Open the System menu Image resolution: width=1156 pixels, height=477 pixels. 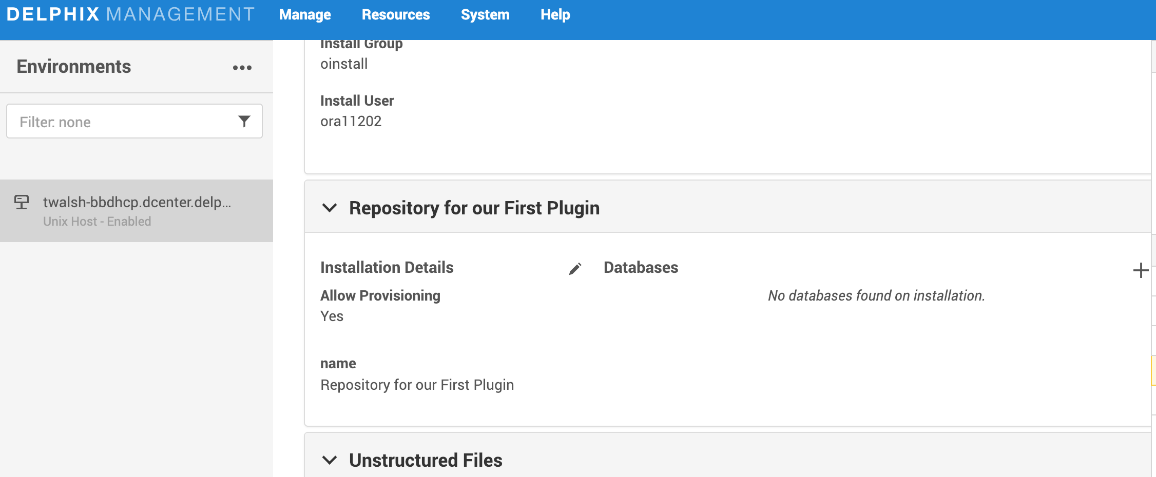point(485,14)
